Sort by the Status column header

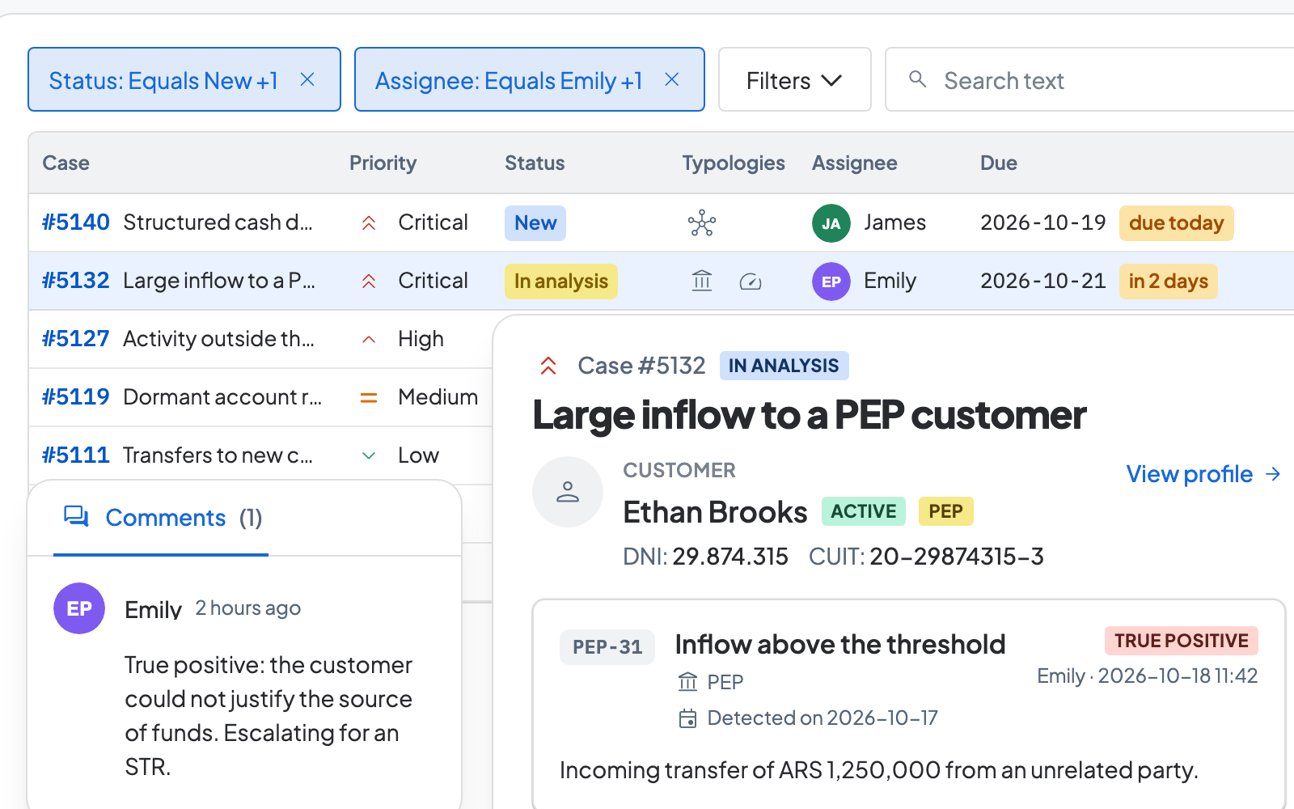point(535,163)
